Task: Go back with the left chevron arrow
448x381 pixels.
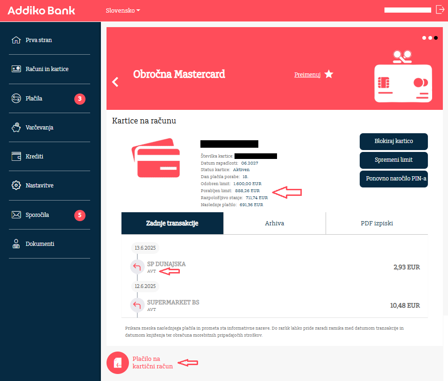Action: [115, 82]
